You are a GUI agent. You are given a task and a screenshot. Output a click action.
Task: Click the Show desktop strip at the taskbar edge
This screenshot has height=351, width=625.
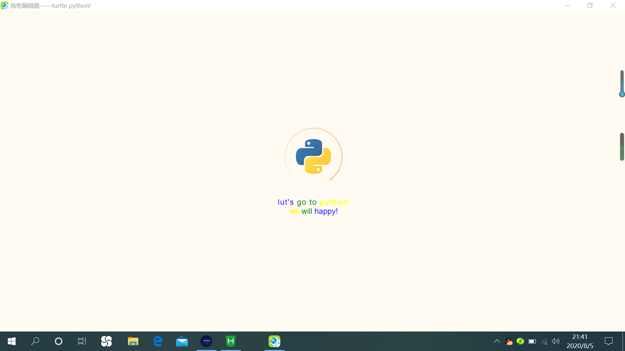pos(624,341)
